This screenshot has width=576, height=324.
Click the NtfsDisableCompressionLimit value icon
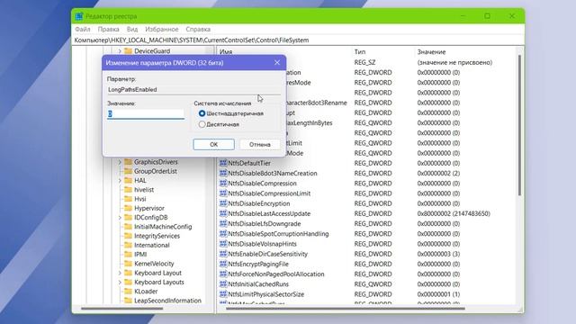point(223,193)
